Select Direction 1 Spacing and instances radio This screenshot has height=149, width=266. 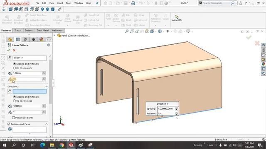15,64
